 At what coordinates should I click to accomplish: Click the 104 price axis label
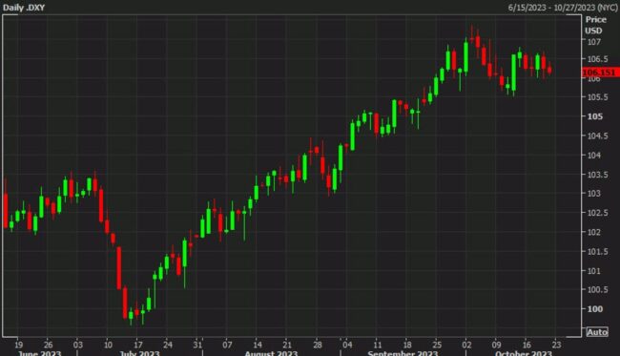point(594,155)
